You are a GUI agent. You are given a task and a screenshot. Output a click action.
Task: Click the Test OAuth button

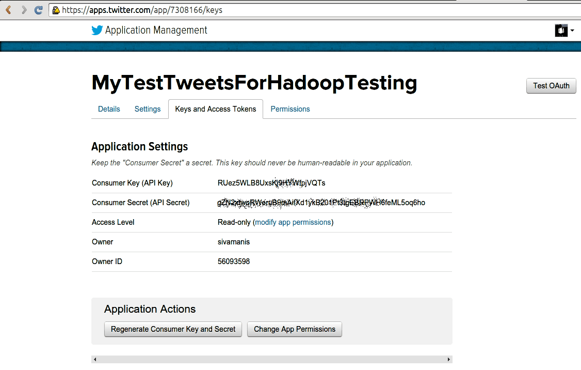coord(551,86)
